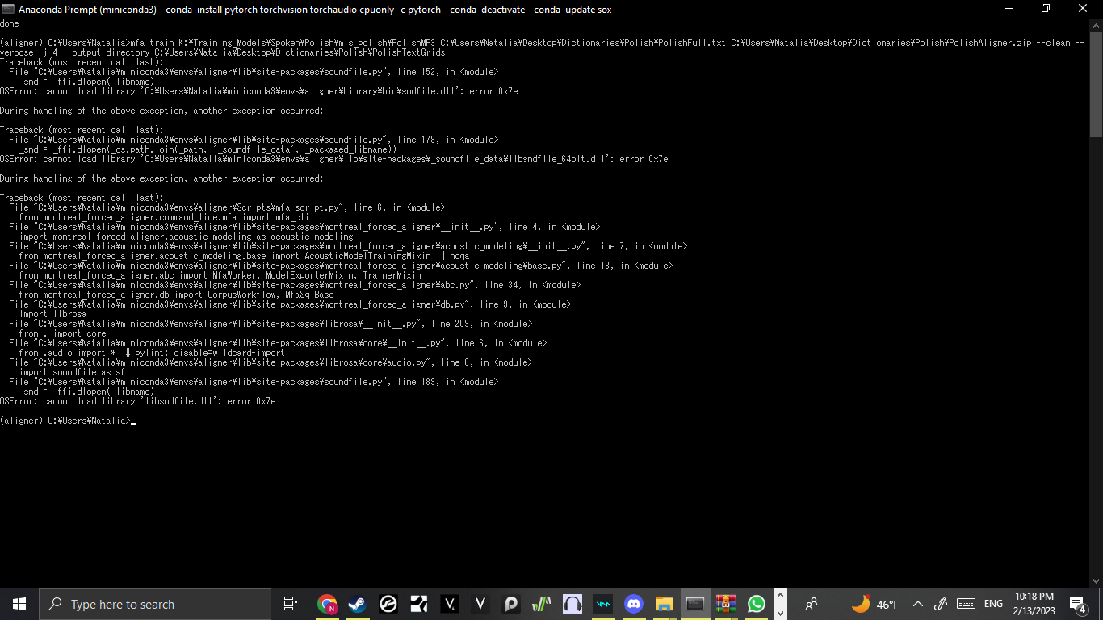Screen dimensions: 1103x620
Task: Open Windows Ink Workspace from the tray
Action: pyautogui.click(x=941, y=603)
